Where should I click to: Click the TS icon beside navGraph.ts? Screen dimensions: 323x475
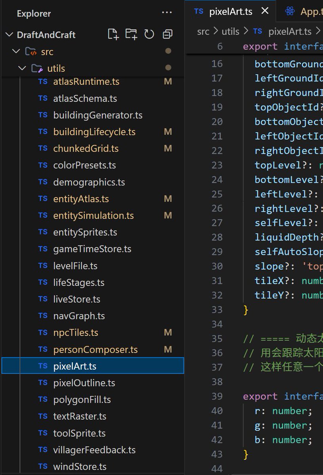coord(43,316)
